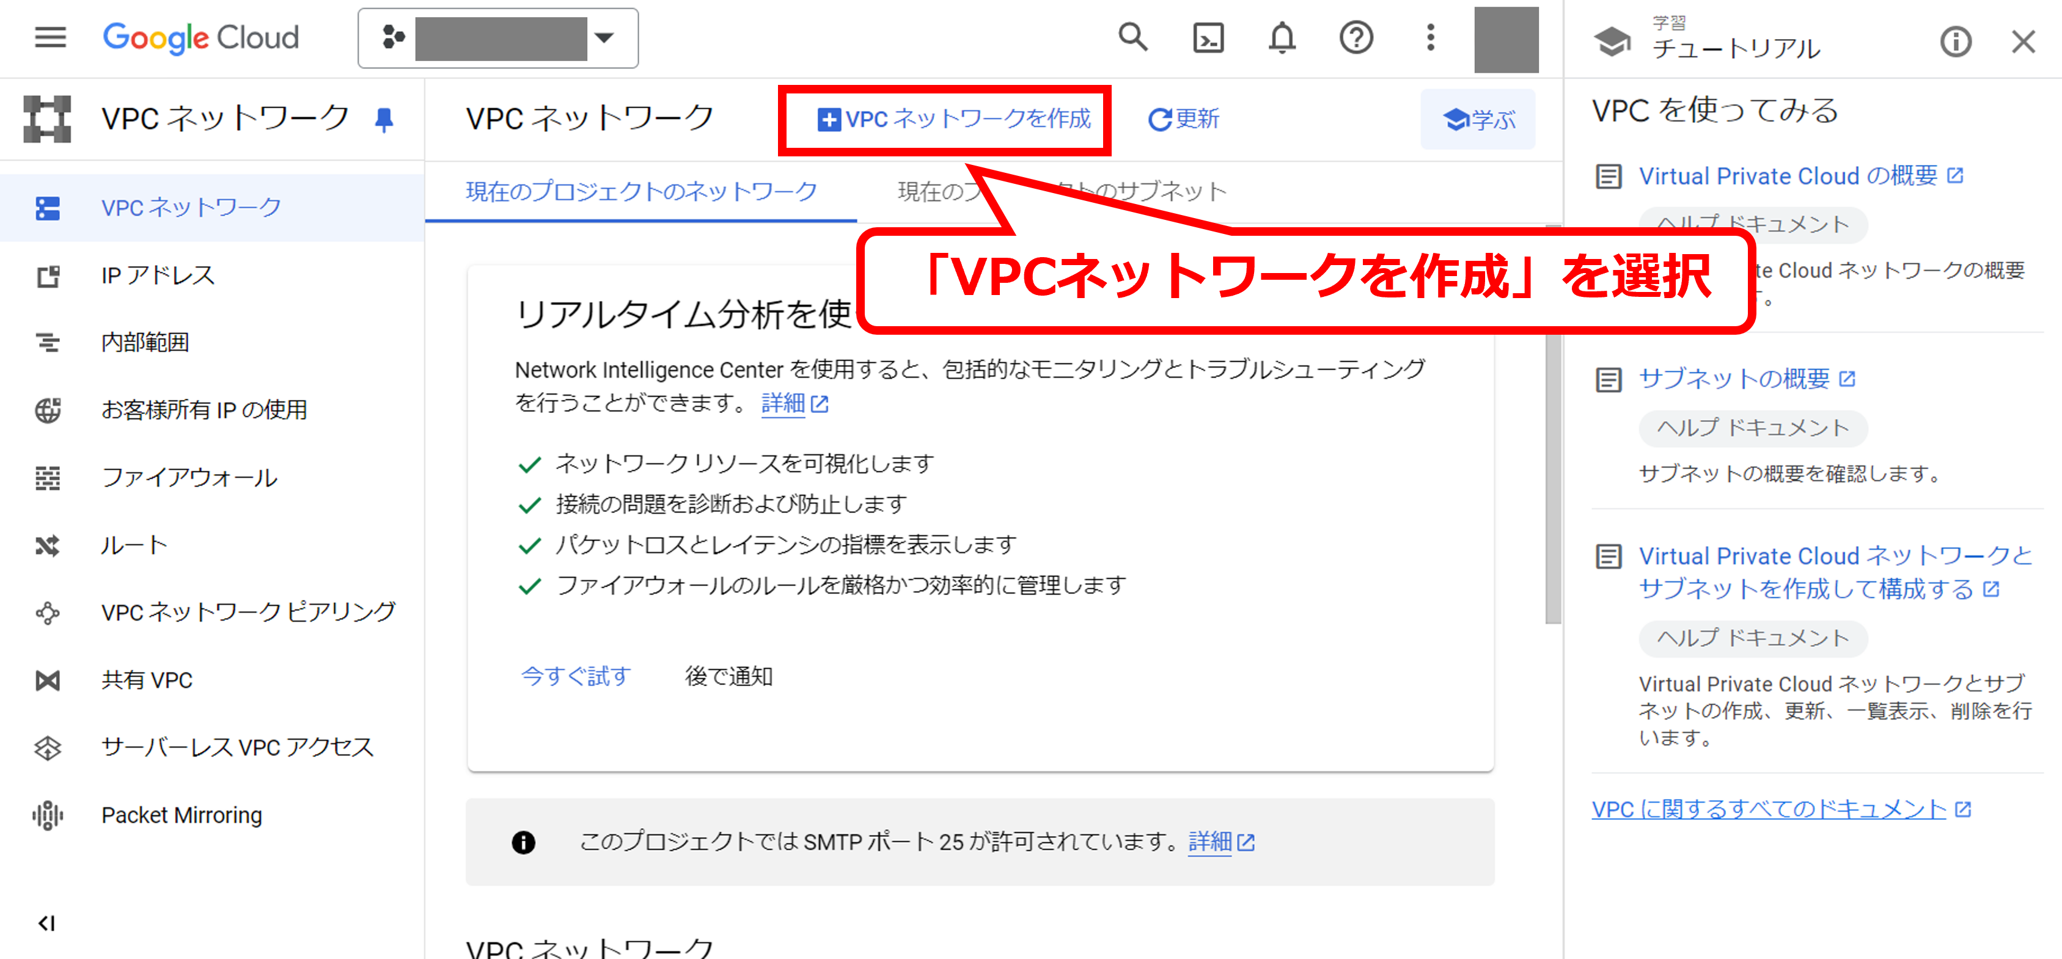Click the search magnifier icon

point(1132,38)
